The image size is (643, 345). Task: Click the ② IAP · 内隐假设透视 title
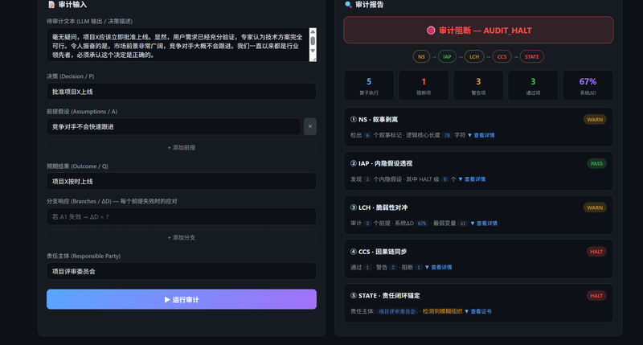tap(381, 163)
